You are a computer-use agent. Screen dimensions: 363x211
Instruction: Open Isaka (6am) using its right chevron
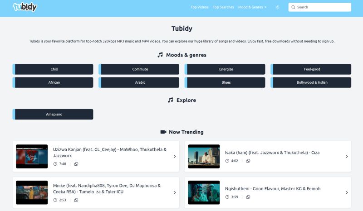click(347, 157)
